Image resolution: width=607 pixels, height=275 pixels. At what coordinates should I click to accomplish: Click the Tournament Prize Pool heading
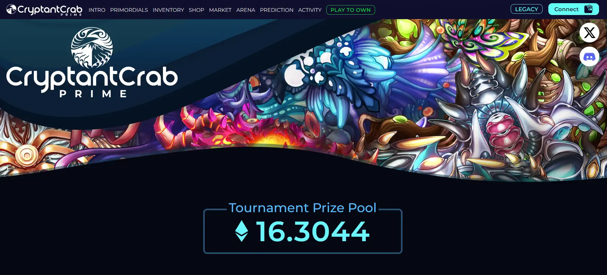pos(302,208)
